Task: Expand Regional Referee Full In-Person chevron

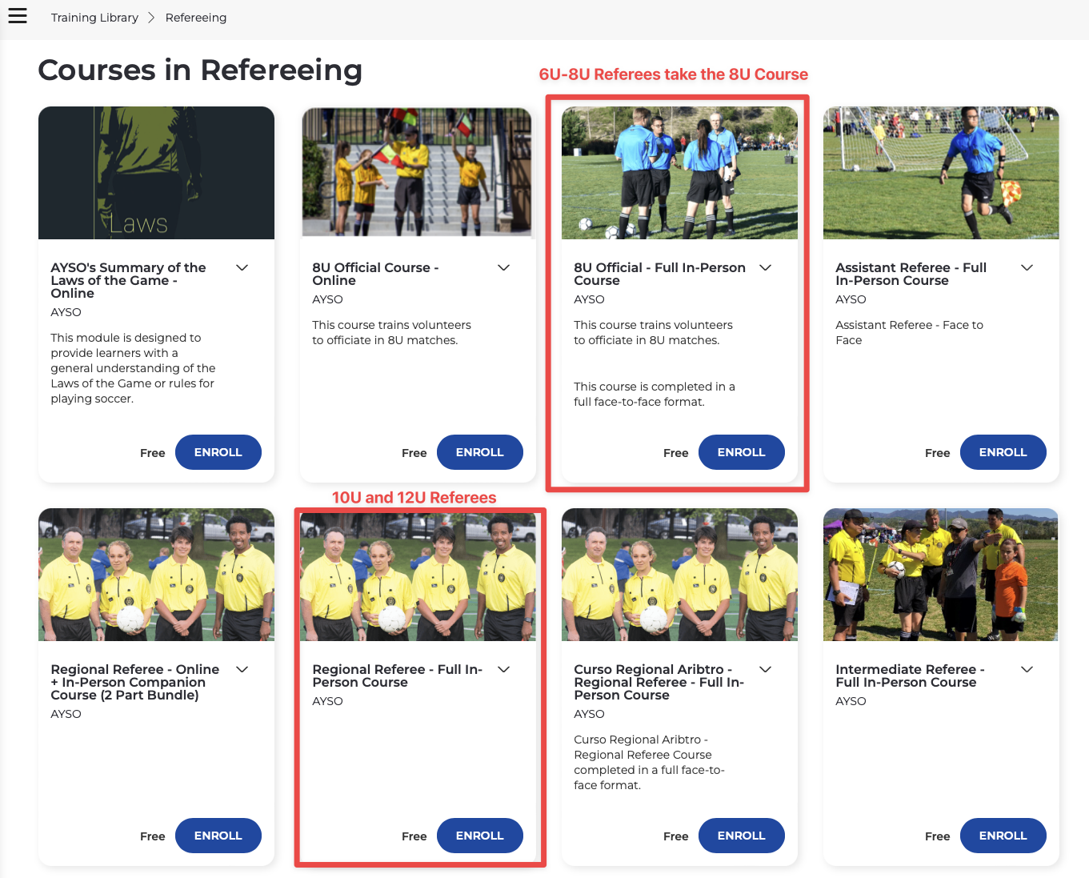Action: (503, 669)
